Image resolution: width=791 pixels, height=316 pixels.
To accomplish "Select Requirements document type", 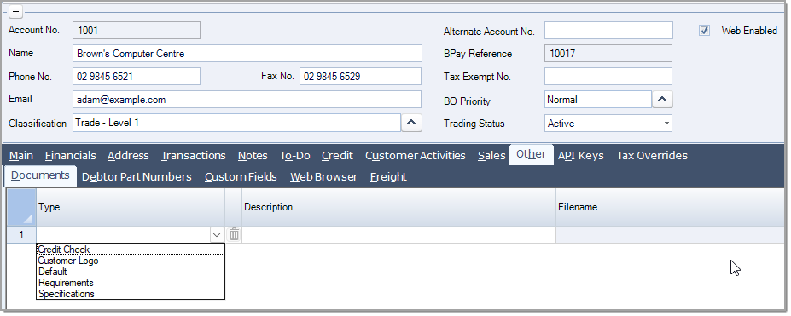I will (131, 283).
